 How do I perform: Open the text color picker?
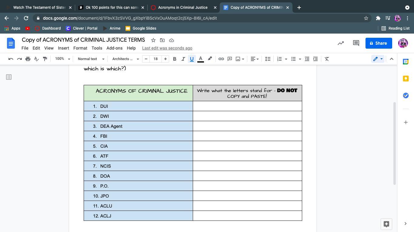click(x=200, y=59)
